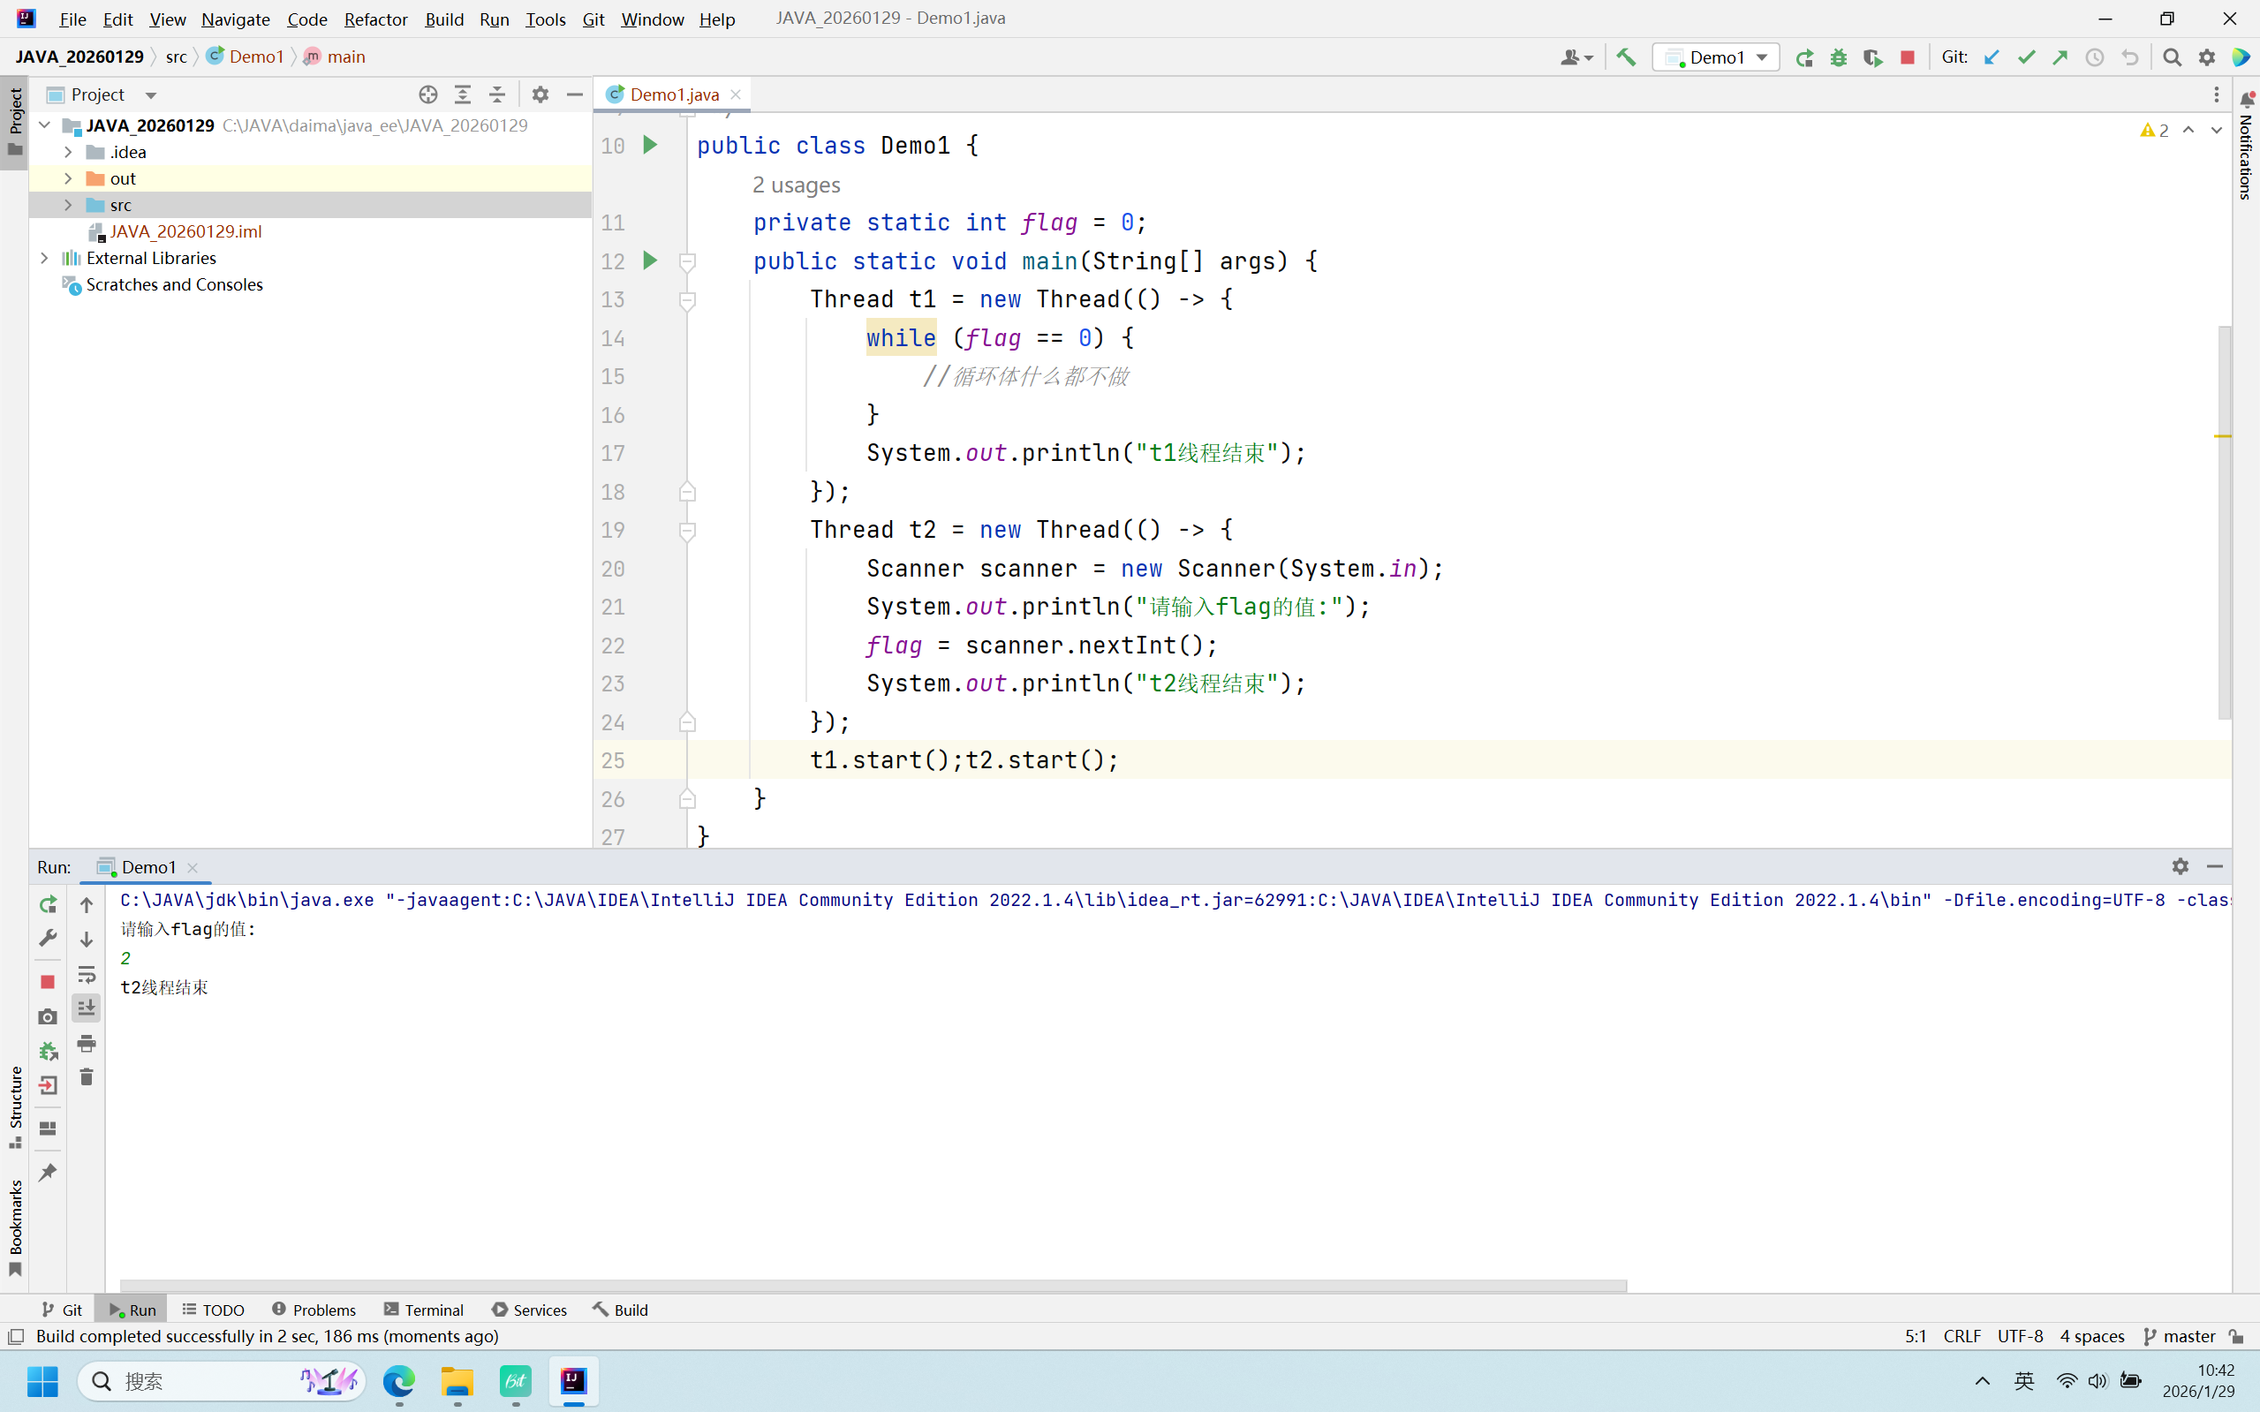
Task: Expand the src folder in tree
Action: coord(68,205)
